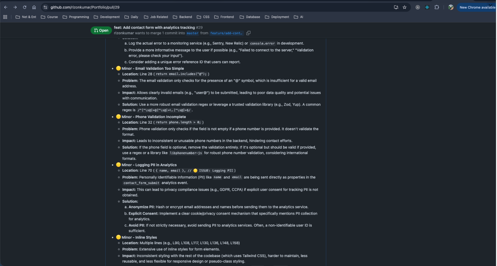This screenshot has width=497, height=266.
Task: Open Programming bookmark folder
Action: pyautogui.click(x=76, y=17)
